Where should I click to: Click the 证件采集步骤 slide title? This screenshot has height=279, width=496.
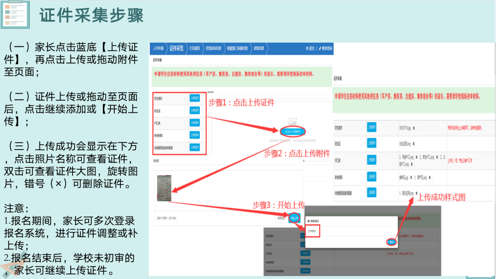[91, 15]
